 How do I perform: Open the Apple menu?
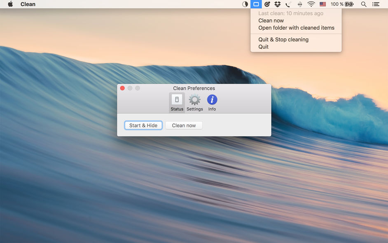tap(10, 4)
